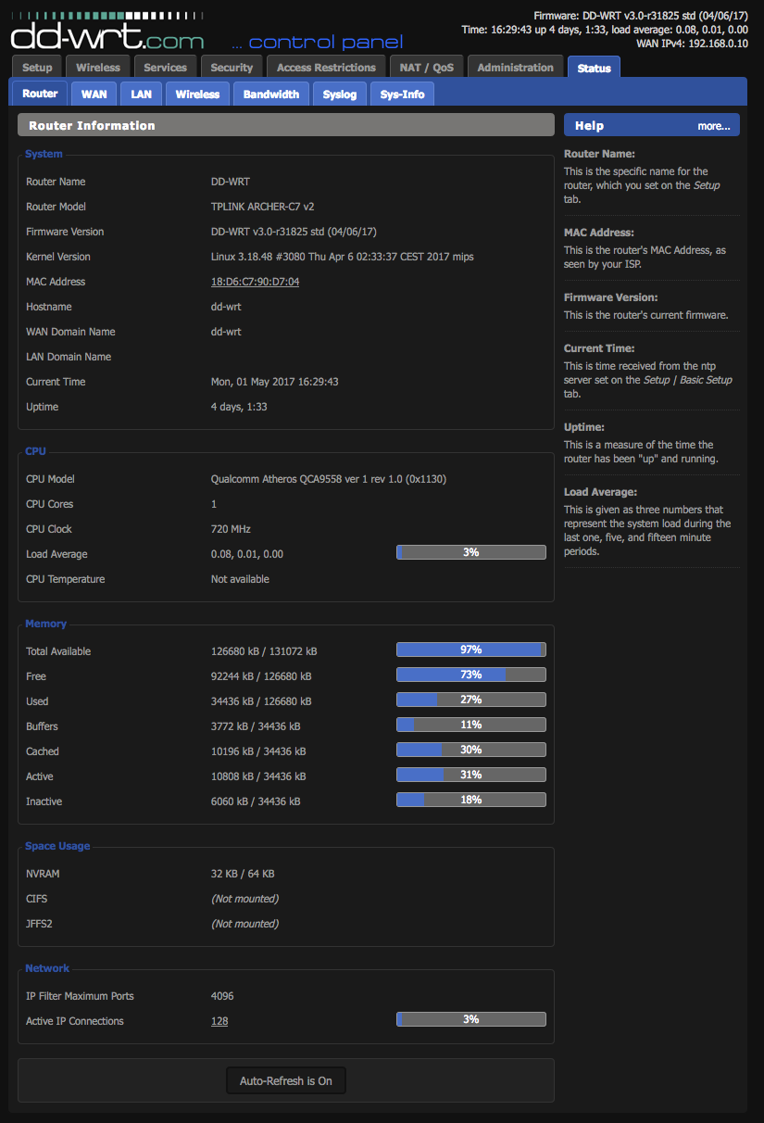Click the Free memory 73% bar
Screen dimensions: 764x1123
point(471,675)
